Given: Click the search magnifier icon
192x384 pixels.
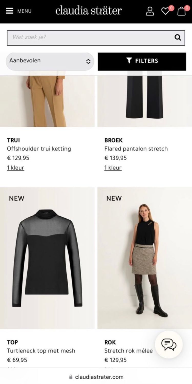Looking at the screenshot, I should pos(178,37).
